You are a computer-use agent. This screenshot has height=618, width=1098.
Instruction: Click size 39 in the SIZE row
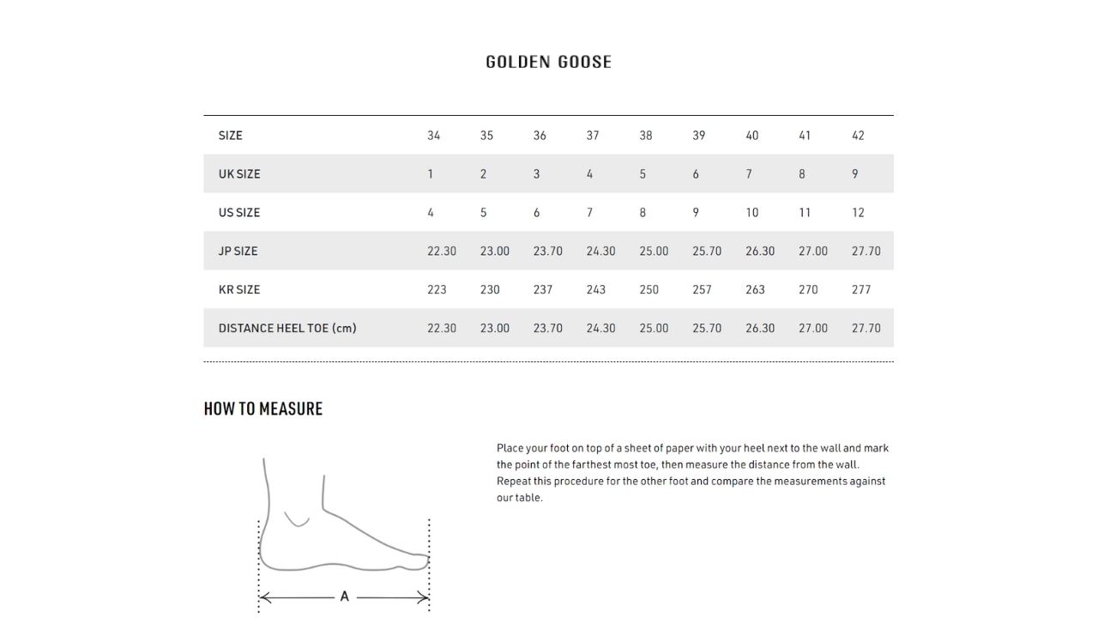698,136
